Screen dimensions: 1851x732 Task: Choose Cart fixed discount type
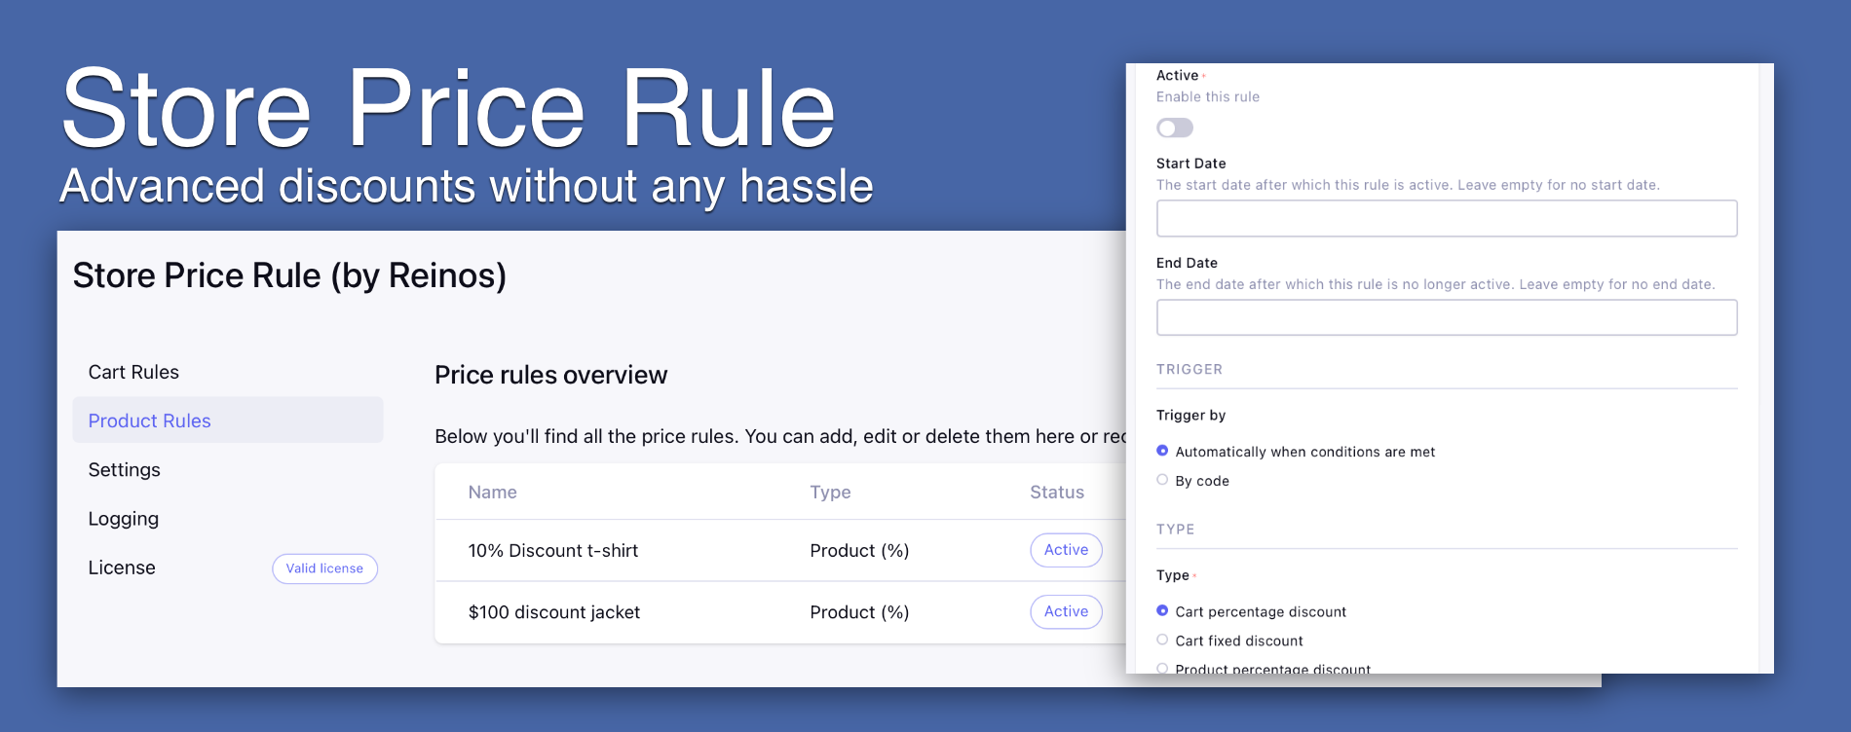(x=1162, y=640)
